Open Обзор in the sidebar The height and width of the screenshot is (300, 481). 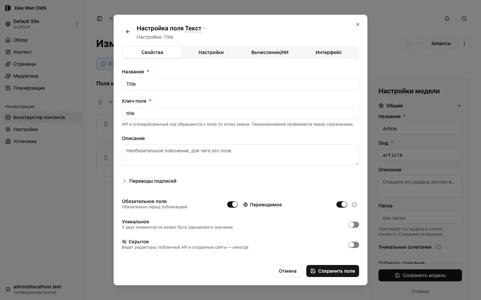pyautogui.click(x=42, y=40)
